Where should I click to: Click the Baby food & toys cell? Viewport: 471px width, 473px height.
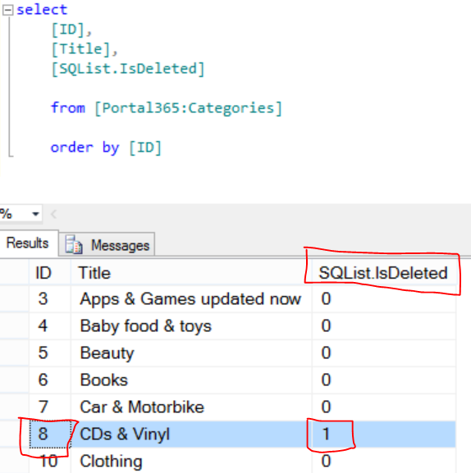point(191,326)
